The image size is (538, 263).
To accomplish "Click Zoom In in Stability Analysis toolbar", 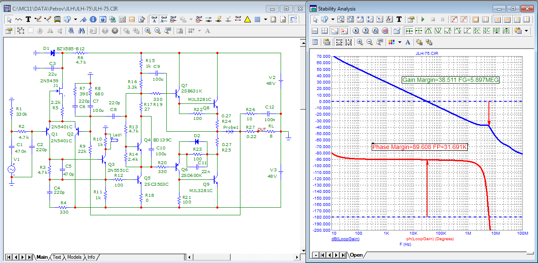I will (360, 42).
